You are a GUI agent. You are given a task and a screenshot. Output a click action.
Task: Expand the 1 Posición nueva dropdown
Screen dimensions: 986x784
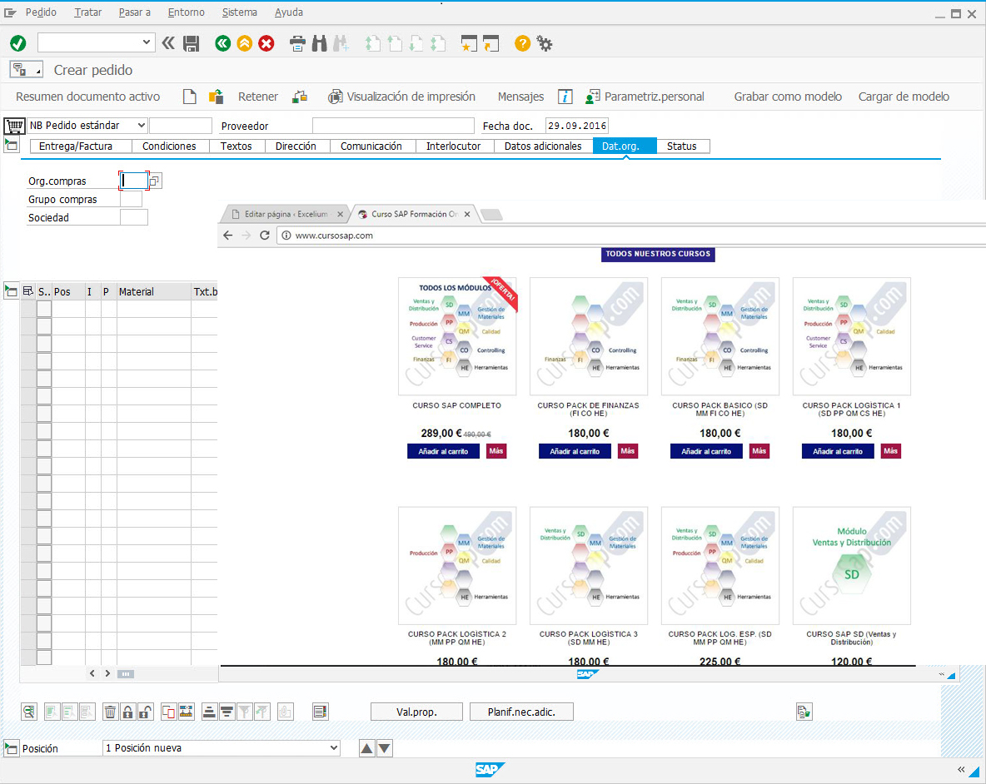(334, 748)
